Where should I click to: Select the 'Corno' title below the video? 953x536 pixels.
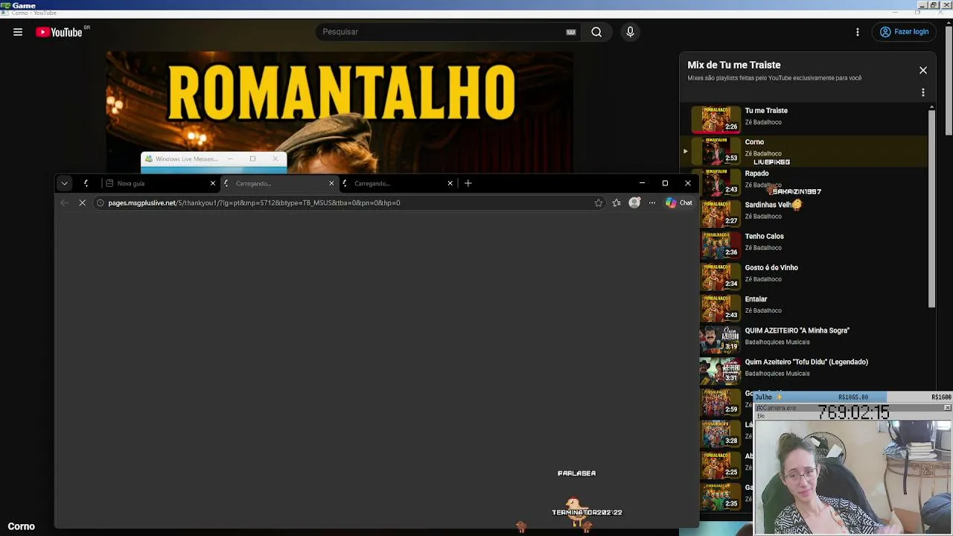(x=22, y=526)
